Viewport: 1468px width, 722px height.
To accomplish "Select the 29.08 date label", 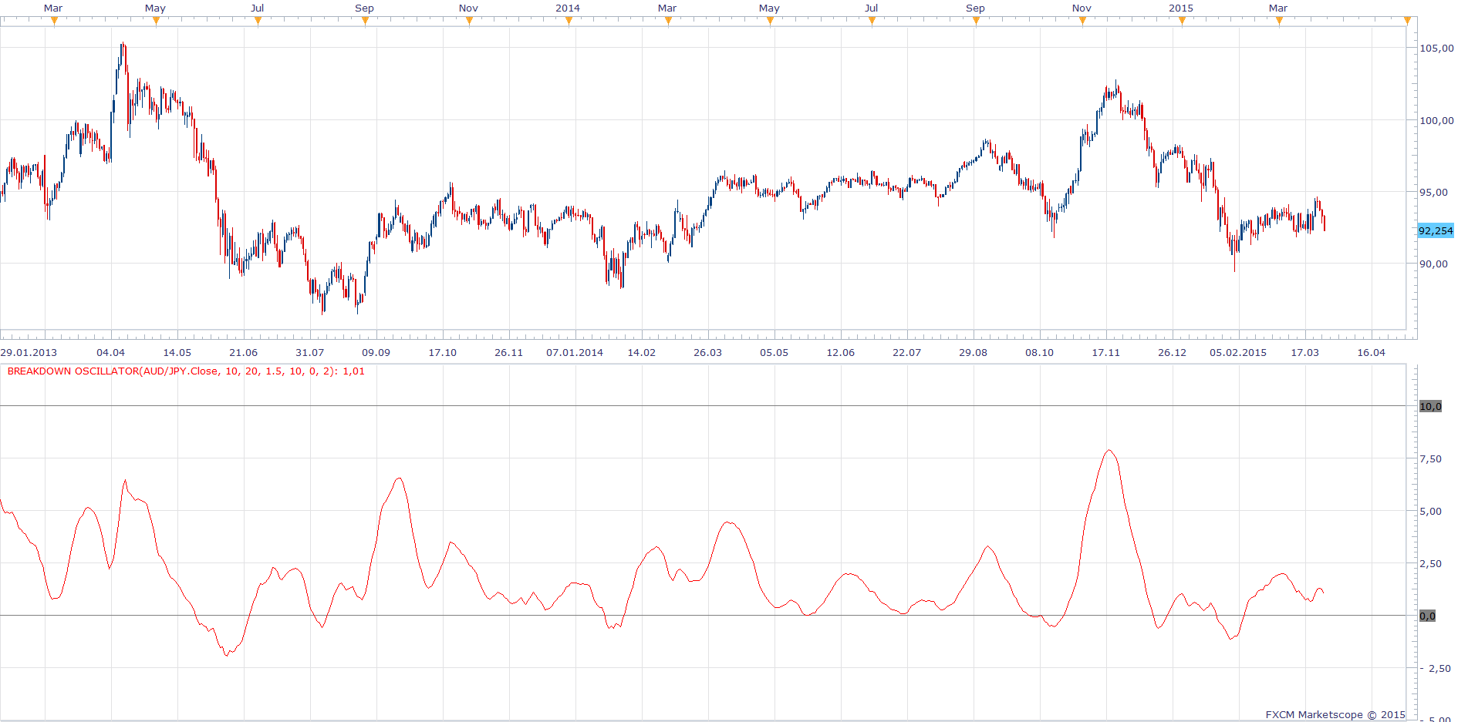I will [x=973, y=352].
